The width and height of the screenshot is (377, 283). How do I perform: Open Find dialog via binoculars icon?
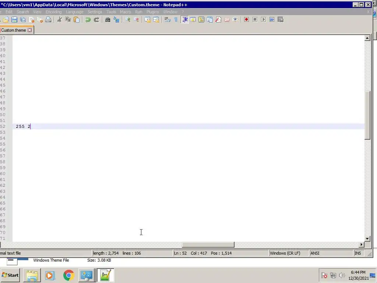point(108,20)
